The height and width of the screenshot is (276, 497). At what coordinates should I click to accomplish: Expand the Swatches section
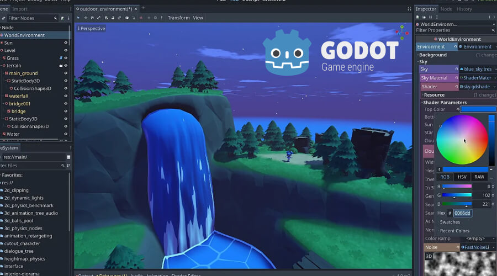[450, 222]
